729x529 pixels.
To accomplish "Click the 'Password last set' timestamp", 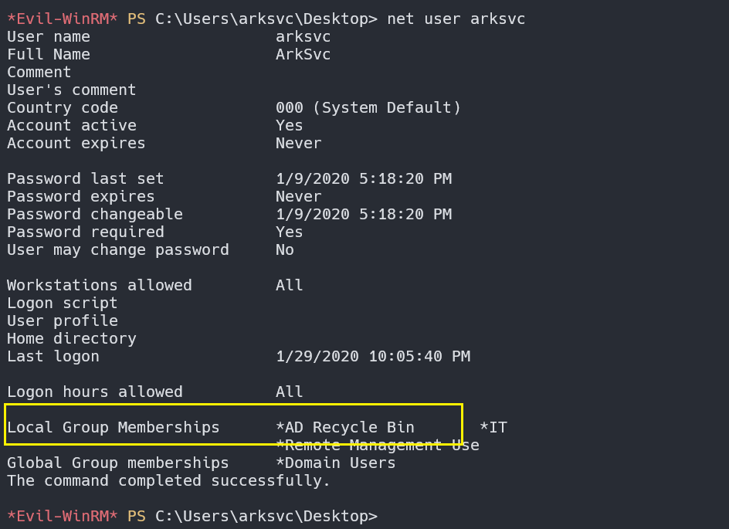I will point(363,179).
